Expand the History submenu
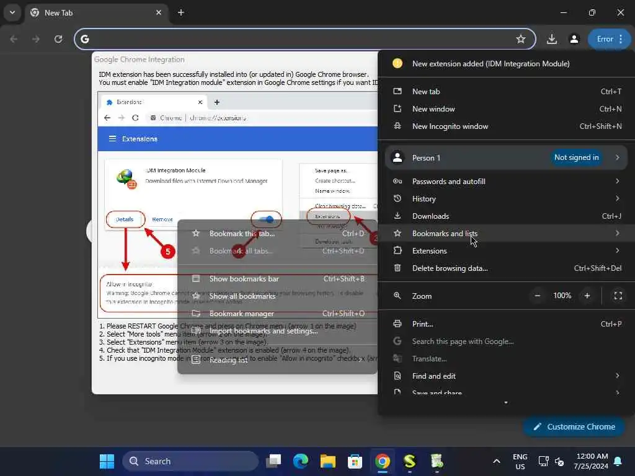Viewport: 635px width, 476px height. click(x=506, y=199)
